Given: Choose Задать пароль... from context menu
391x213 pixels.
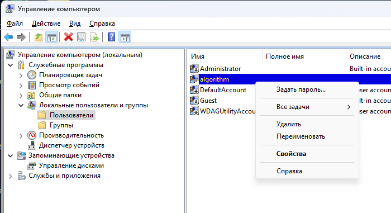Looking at the screenshot, I should pyautogui.click(x=307, y=89).
